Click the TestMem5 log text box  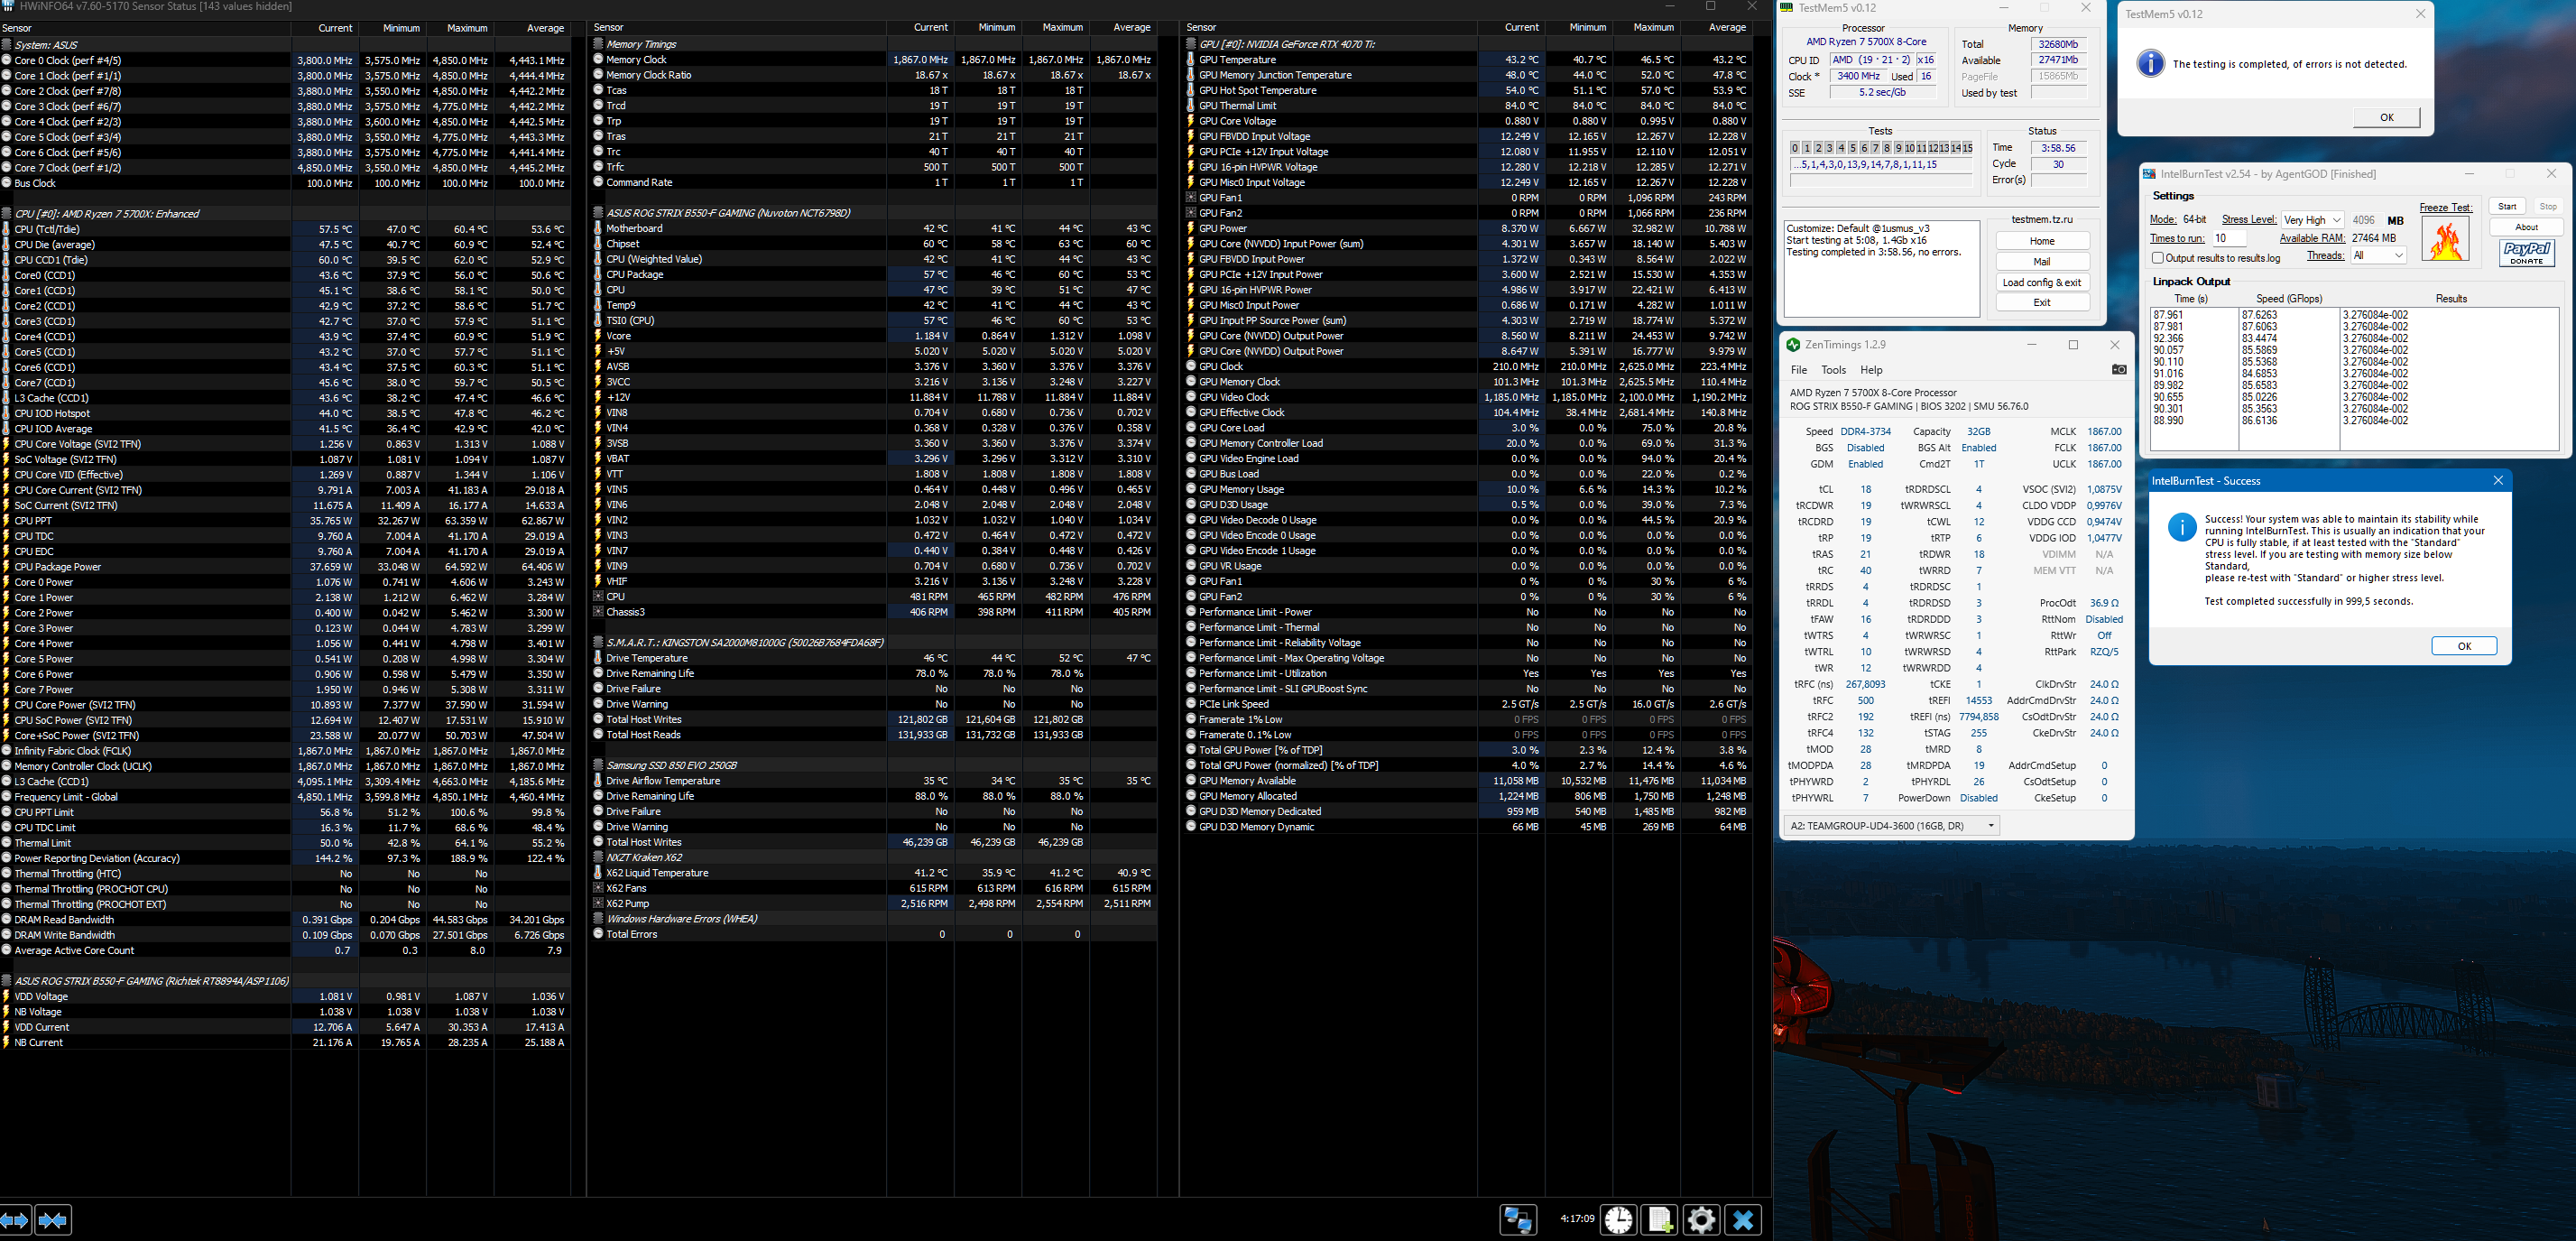(1881, 269)
